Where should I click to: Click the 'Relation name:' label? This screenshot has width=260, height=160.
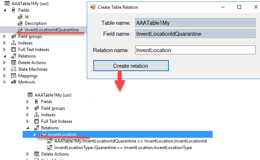[x=111, y=50]
